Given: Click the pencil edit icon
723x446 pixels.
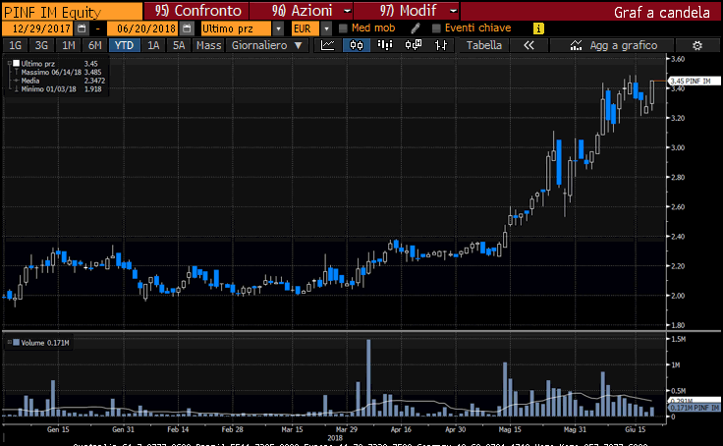Looking at the screenshot, I should pyautogui.click(x=417, y=28).
